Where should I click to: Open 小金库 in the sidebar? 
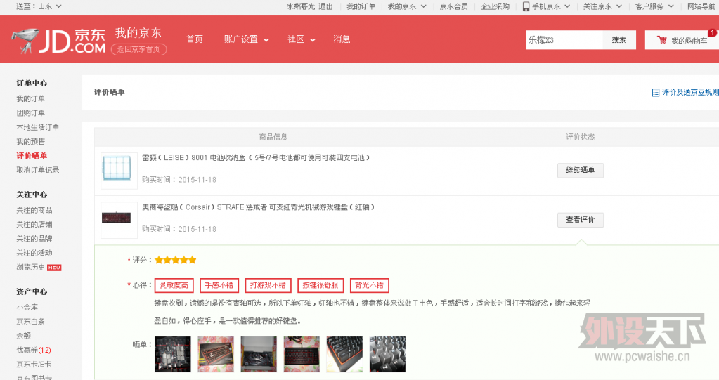point(27,308)
